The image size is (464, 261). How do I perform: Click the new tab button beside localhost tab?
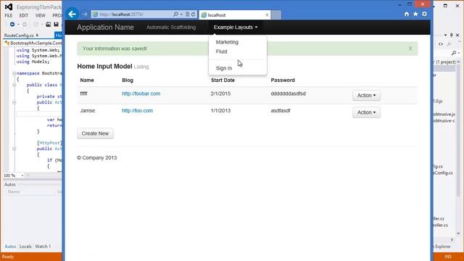tap(276, 14)
